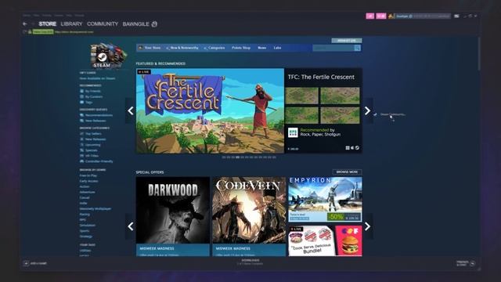Viewport: 501px width, 282px height.
Task: Click the Add a Game plus icon
Action: pyautogui.click(x=26, y=263)
